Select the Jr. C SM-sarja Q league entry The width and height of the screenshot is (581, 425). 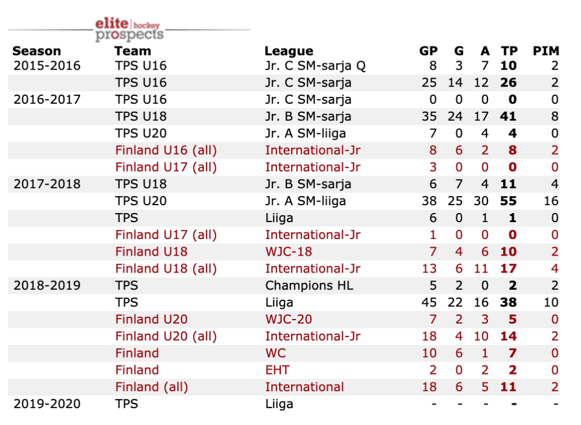click(315, 66)
